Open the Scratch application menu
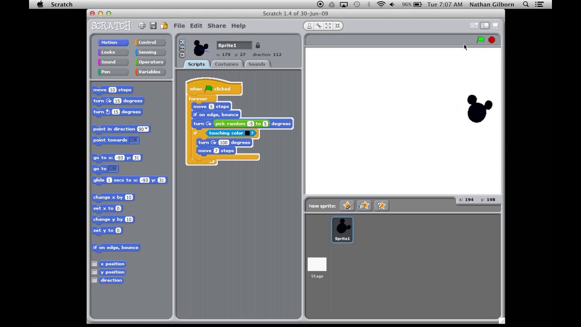Screen dimensions: 581x327 point(62,5)
